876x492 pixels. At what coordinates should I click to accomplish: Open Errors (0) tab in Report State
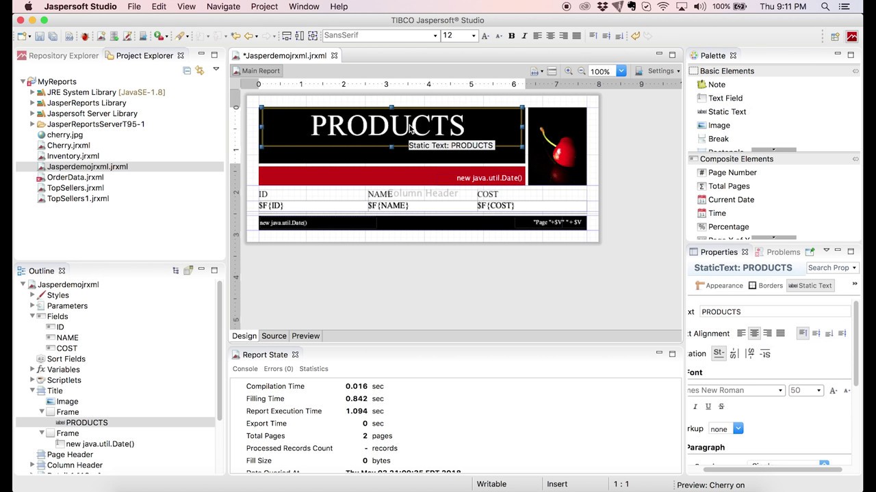[x=279, y=369]
